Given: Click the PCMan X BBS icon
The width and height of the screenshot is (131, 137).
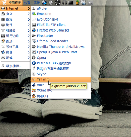Looking at the screenshot, I should (34, 63).
